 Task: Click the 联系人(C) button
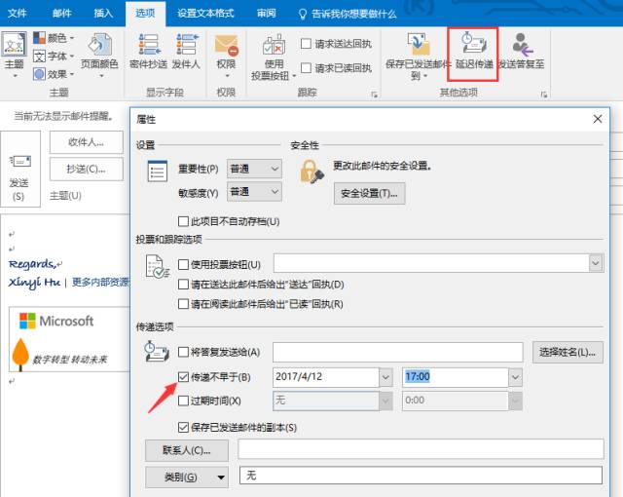point(187,450)
